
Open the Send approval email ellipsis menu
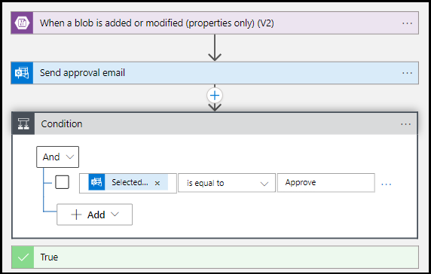[x=407, y=73]
